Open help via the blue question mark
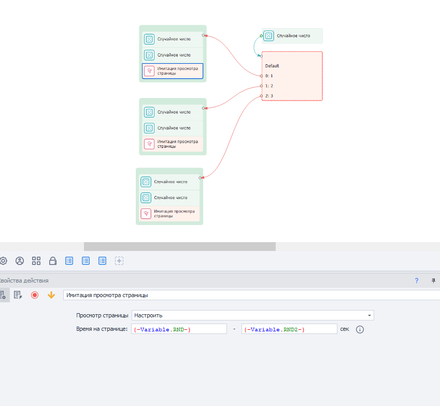The image size is (440, 406). tap(416, 281)
